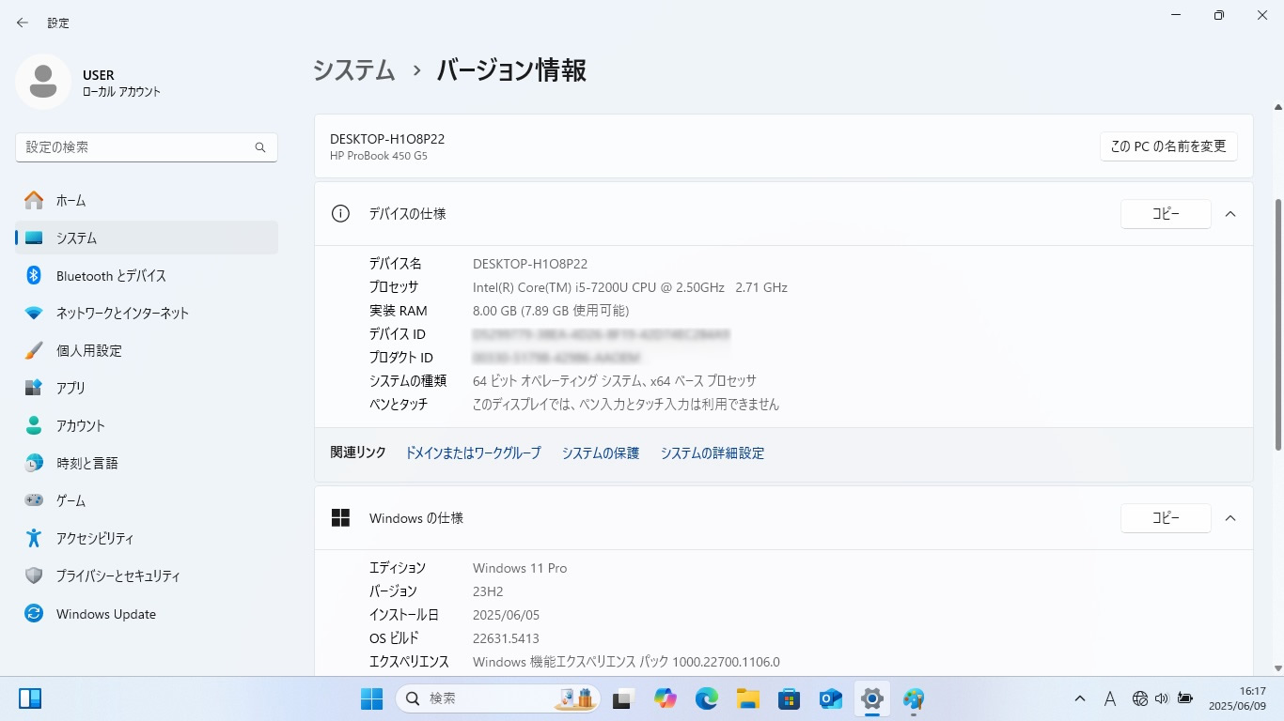This screenshot has width=1284, height=721.
Task: Click システム breadcrumb in page header
Action: pos(354,70)
